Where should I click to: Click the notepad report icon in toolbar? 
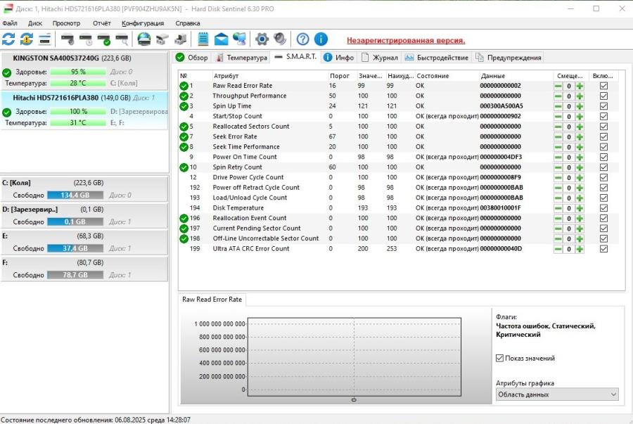tap(203, 39)
